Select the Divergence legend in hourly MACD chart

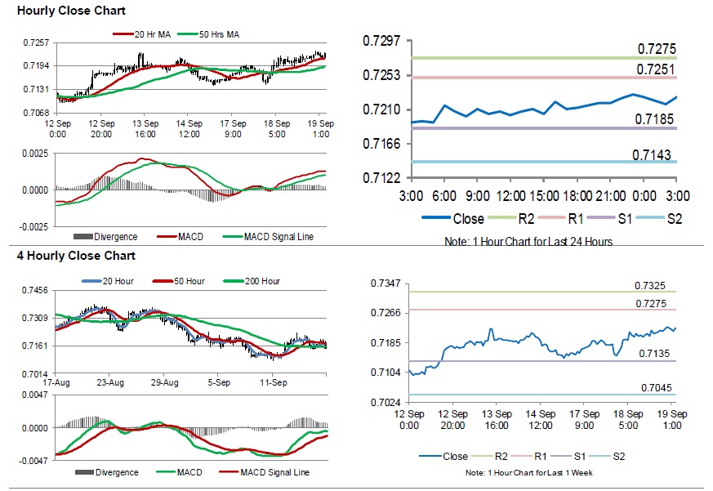tap(105, 237)
